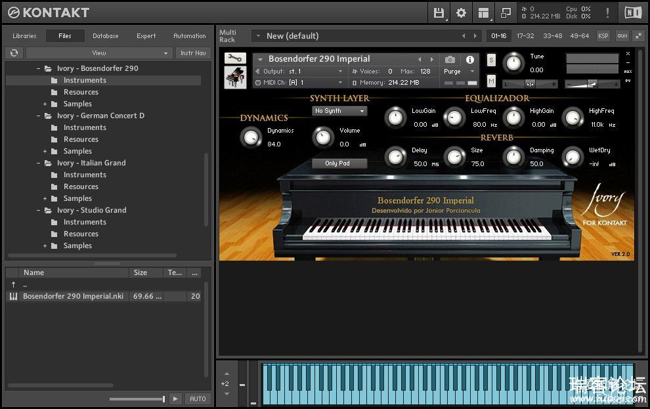Toggle the instrument Solo S button
This screenshot has width=650, height=409.
click(491, 60)
